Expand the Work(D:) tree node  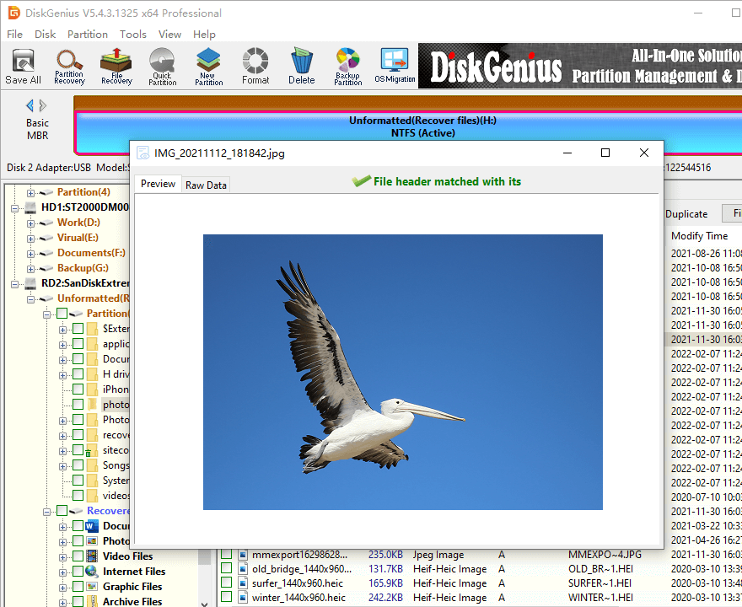coord(31,223)
